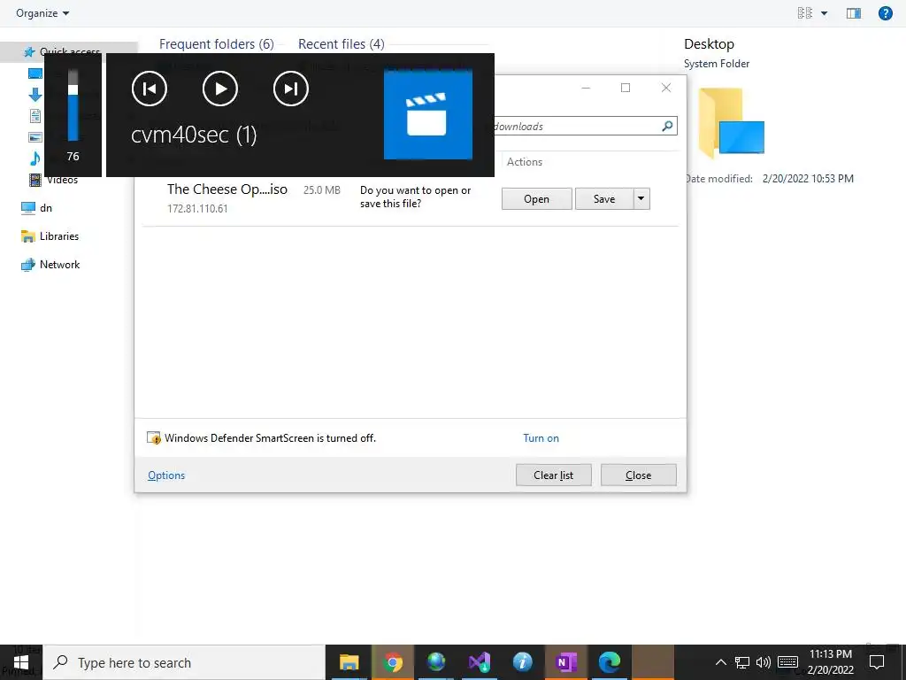Open Windows Start menu
The height and width of the screenshot is (680, 906).
pos(21,662)
